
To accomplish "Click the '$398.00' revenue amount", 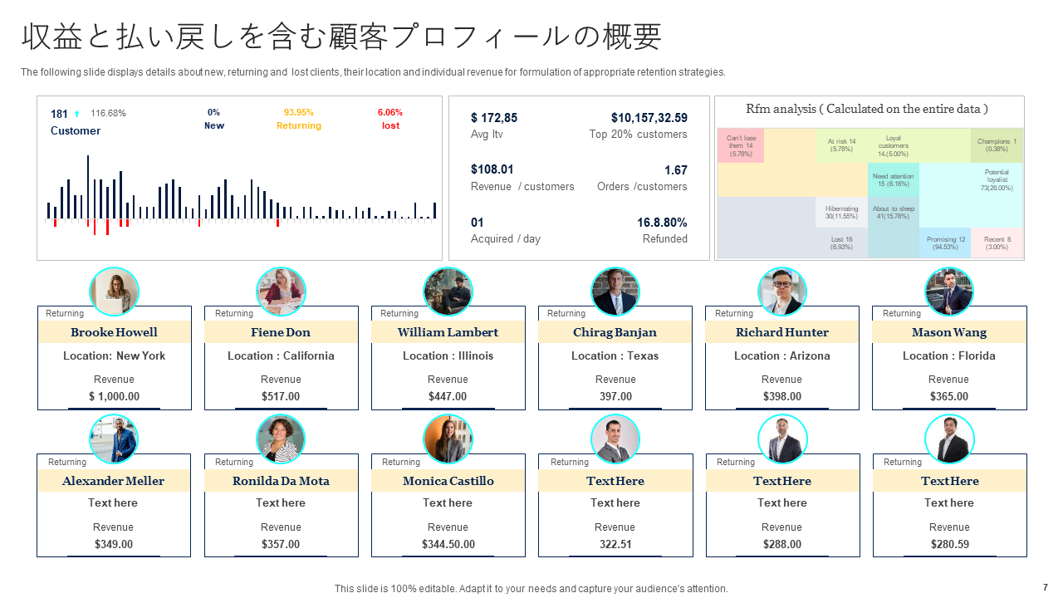I will tap(782, 396).
